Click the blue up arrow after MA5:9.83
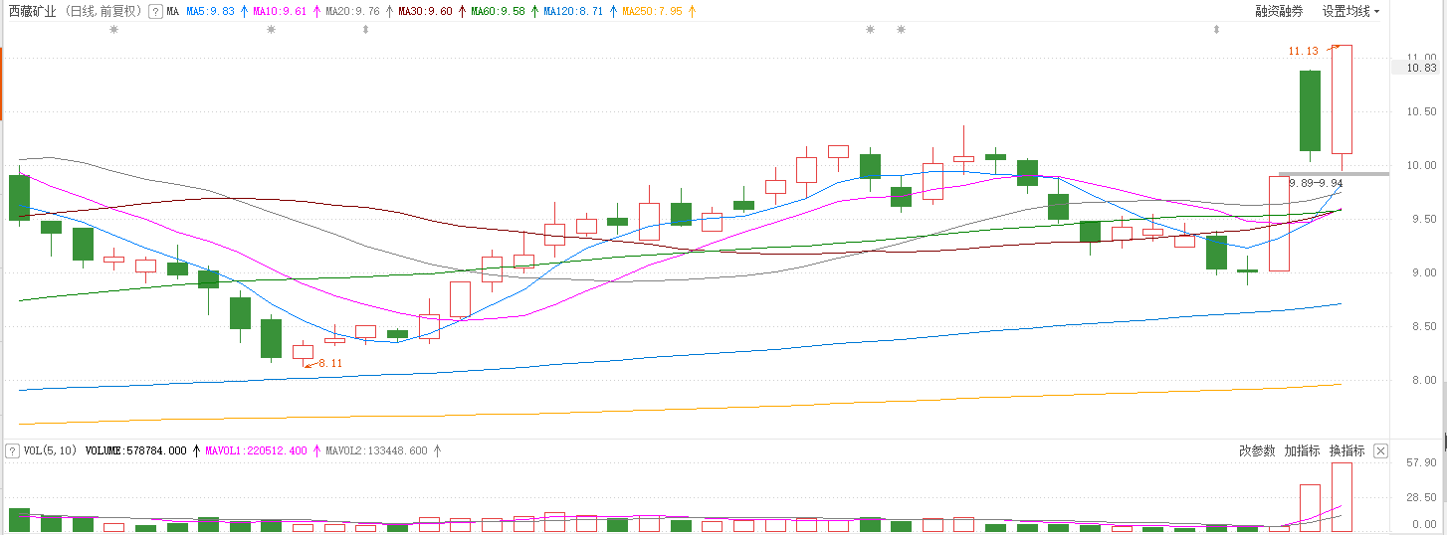 [x=244, y=11]
